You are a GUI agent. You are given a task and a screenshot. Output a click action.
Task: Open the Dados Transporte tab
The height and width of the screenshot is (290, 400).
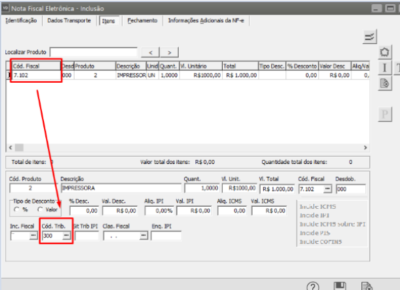(70, 21)
